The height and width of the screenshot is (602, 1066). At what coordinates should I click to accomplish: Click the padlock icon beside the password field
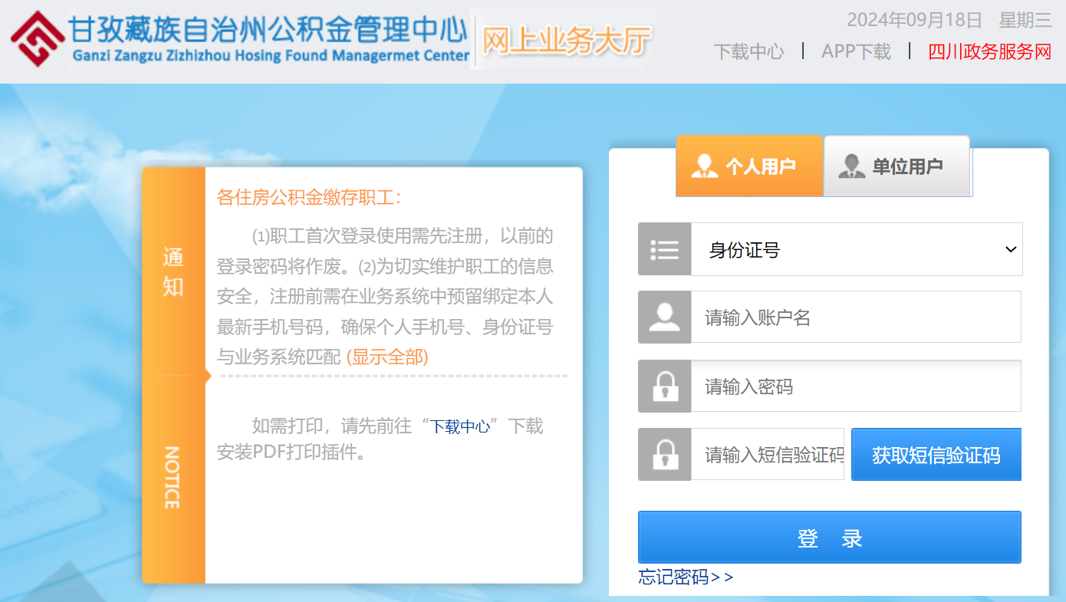click(664, 386)
